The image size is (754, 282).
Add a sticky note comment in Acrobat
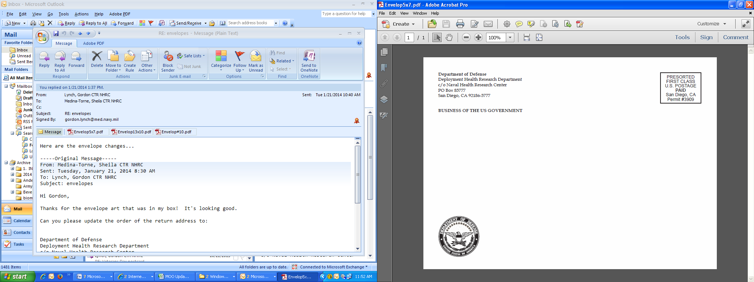point(519,24)
